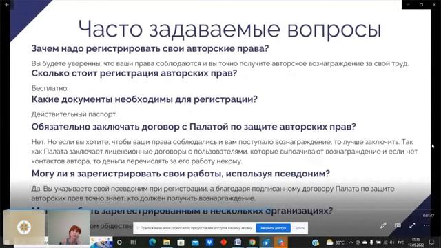Open the 30°C weather widget

[x=336, y=242]
